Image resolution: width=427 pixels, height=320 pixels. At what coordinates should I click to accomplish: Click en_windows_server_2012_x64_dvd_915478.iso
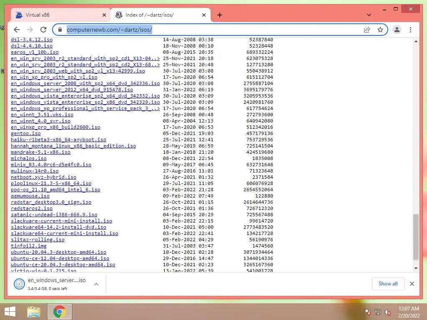coord(72,90)
